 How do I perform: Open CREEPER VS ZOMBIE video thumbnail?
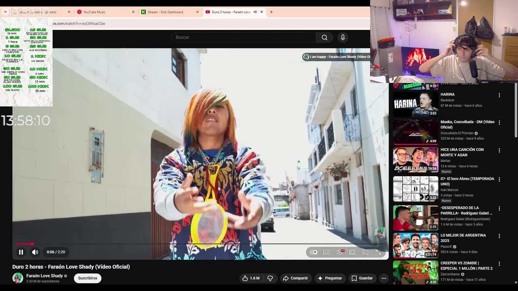click(x=416, y=273)
